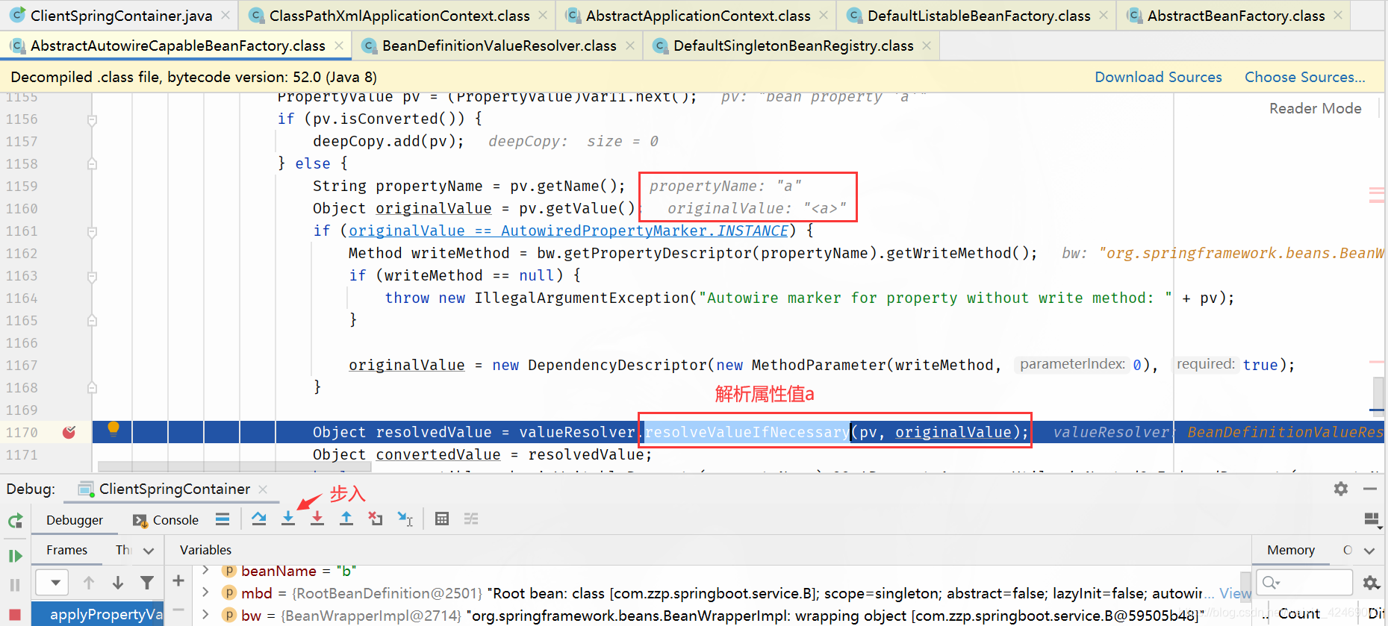Close the ClientSpringContainer debug session tab
This screenshot has height=626, width=1388.
coord(263,489)
